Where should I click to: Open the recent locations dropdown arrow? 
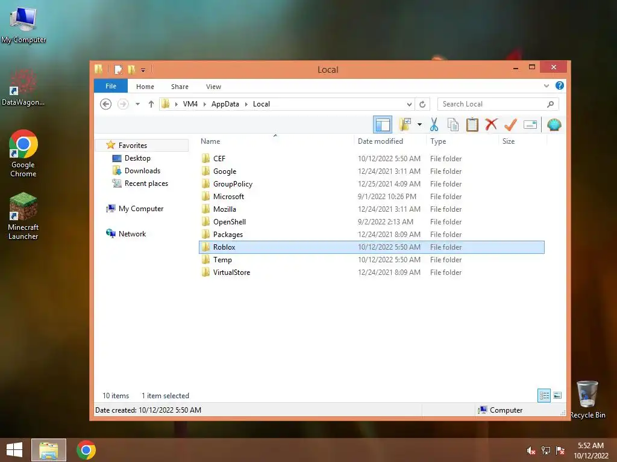[137, 104]
